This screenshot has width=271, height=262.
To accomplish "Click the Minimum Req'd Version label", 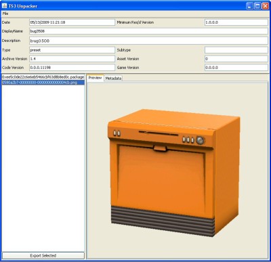I will 135,22.
